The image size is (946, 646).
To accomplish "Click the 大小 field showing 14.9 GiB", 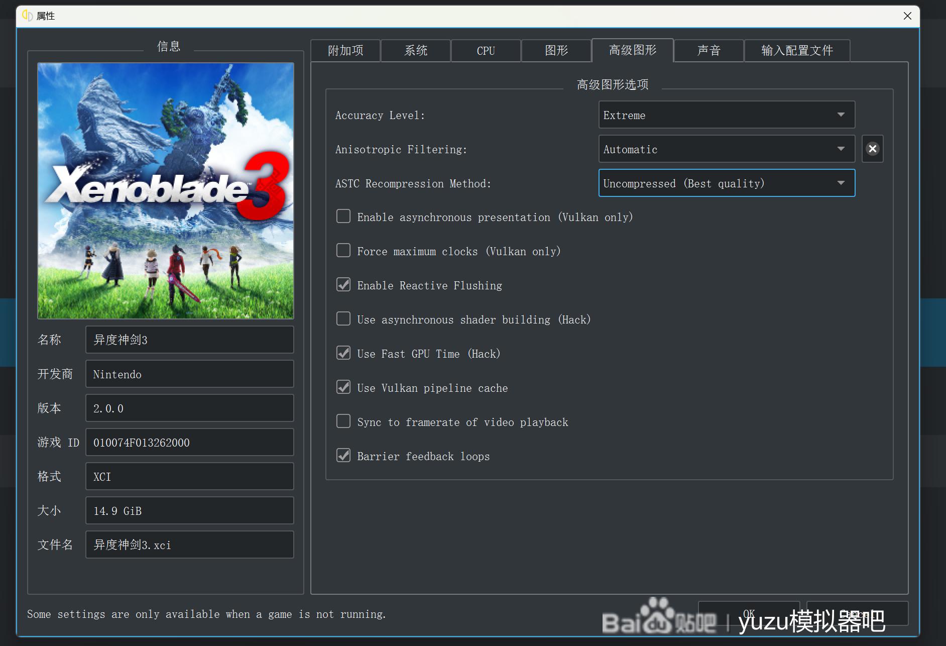I will 190,510.
